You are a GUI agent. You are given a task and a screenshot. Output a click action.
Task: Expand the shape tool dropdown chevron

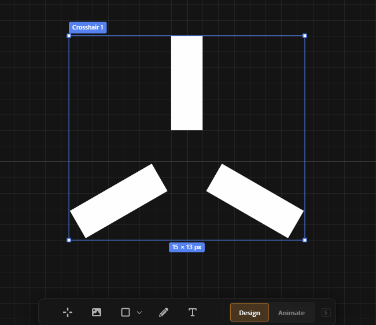[139, 313]
